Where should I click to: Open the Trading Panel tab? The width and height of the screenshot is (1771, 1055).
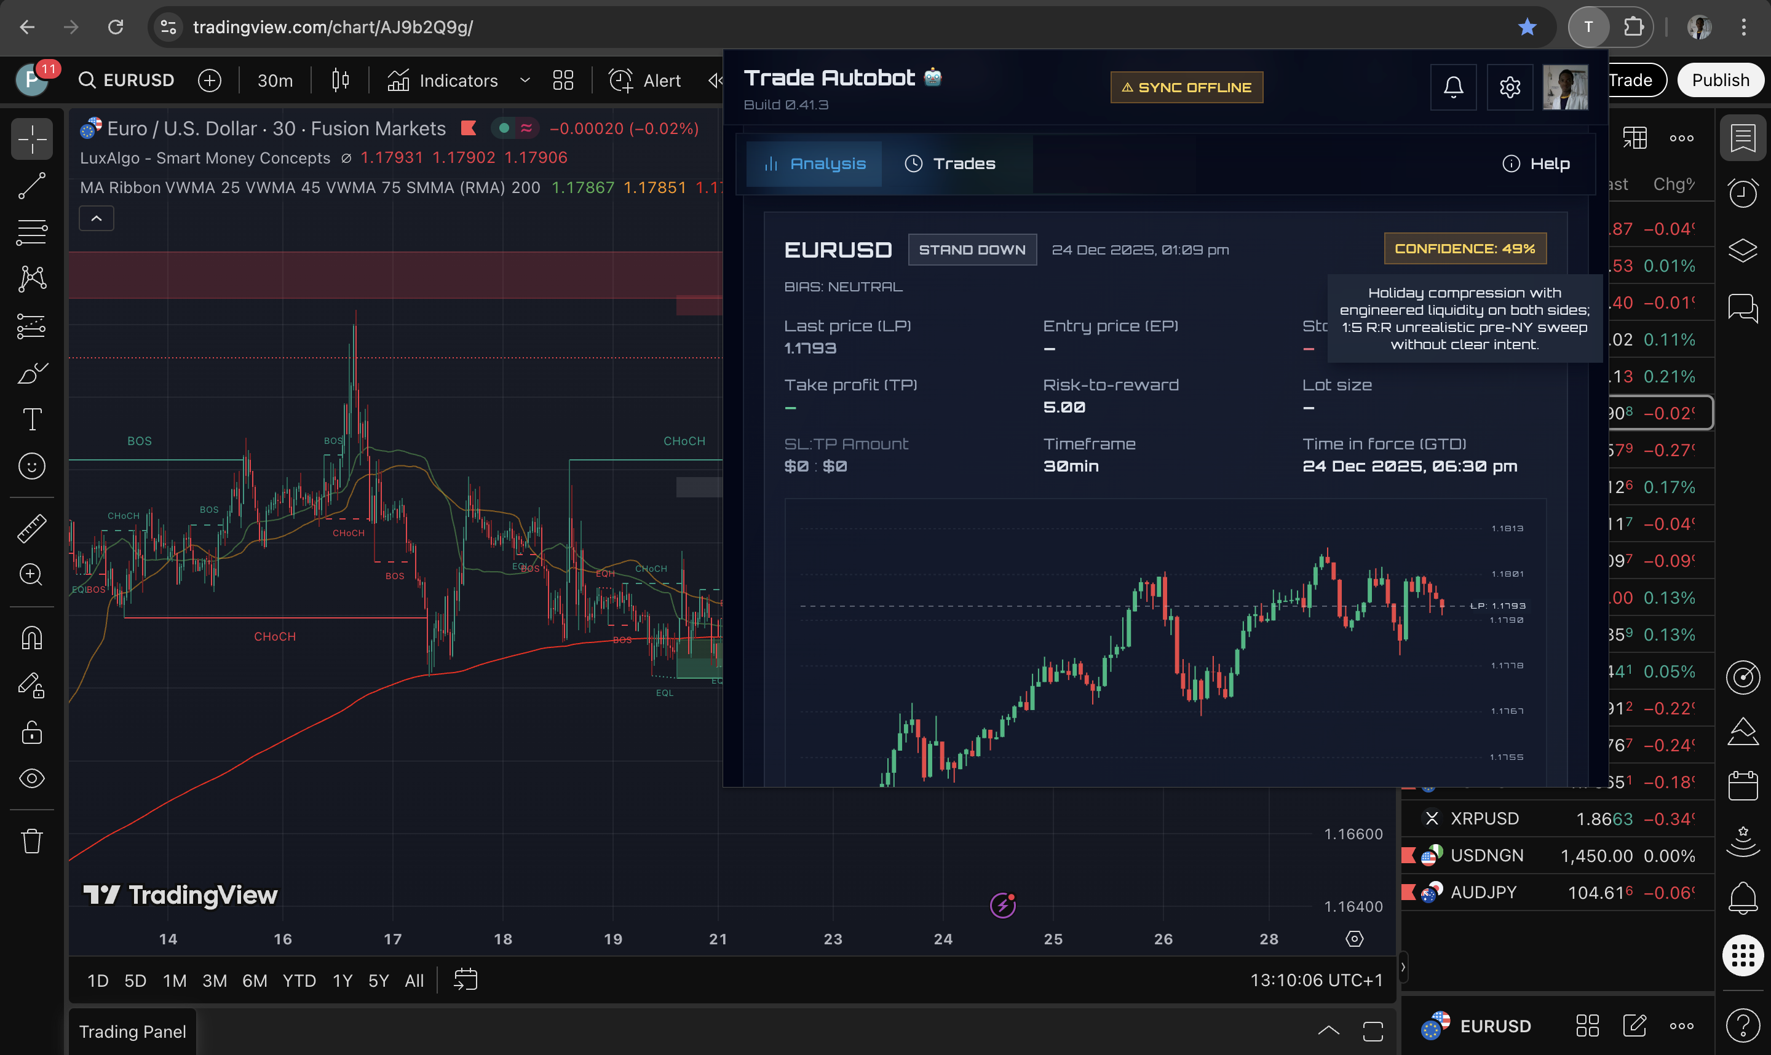pyautogui.click(x=132, y=1032)
